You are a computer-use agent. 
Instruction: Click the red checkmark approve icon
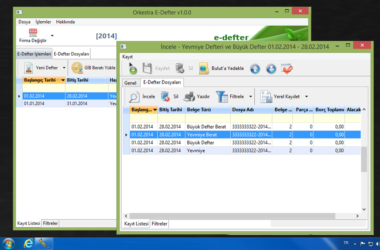coord(287,69)
